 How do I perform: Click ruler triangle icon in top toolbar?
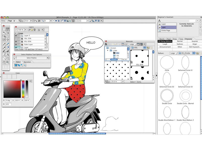pos(93,21)
